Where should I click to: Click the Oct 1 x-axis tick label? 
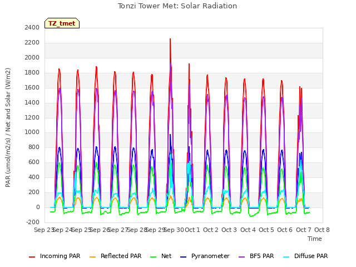(x=192, y=230)
